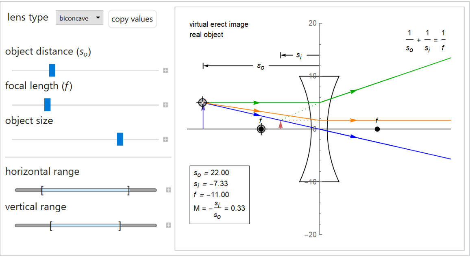Open the lens type biconcave dropdown
Screen dimensions: 470x257
79,18
